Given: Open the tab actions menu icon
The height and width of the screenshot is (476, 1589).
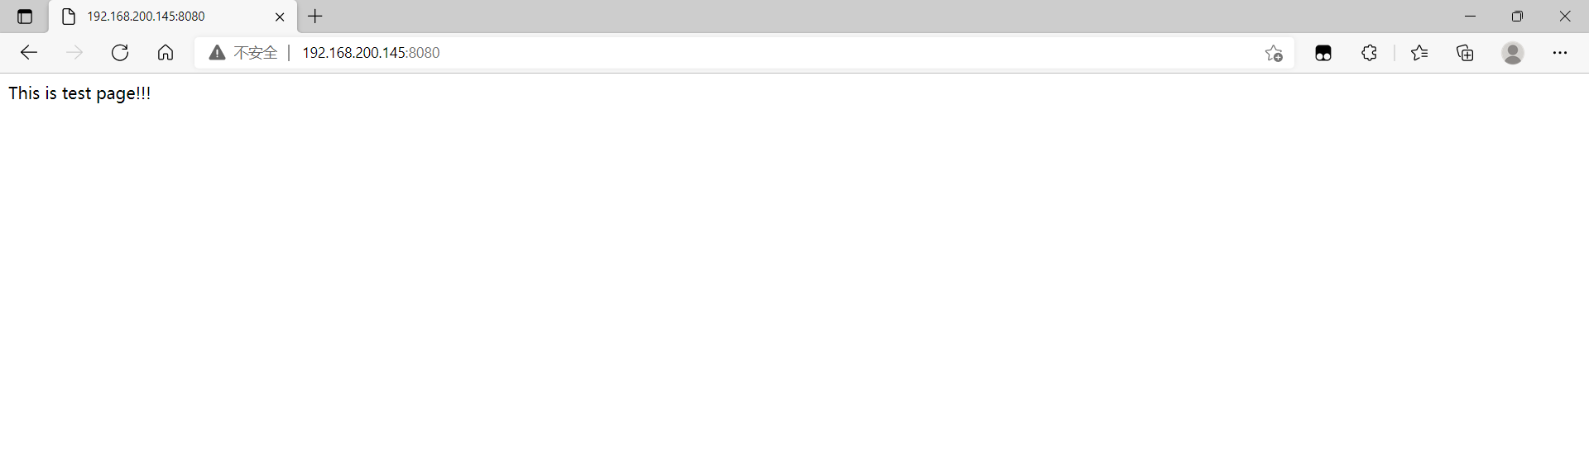Looking at the screenshot, I should click(x=25, y=17).
